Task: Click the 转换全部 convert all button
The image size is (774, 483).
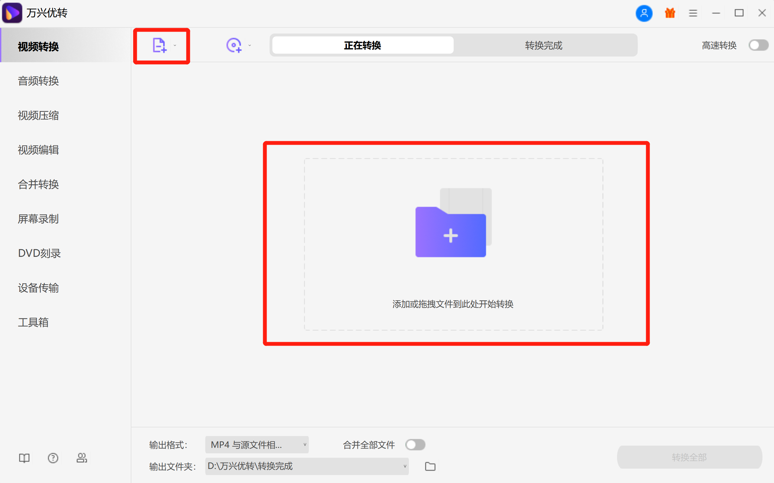Action: coord(689,457)
